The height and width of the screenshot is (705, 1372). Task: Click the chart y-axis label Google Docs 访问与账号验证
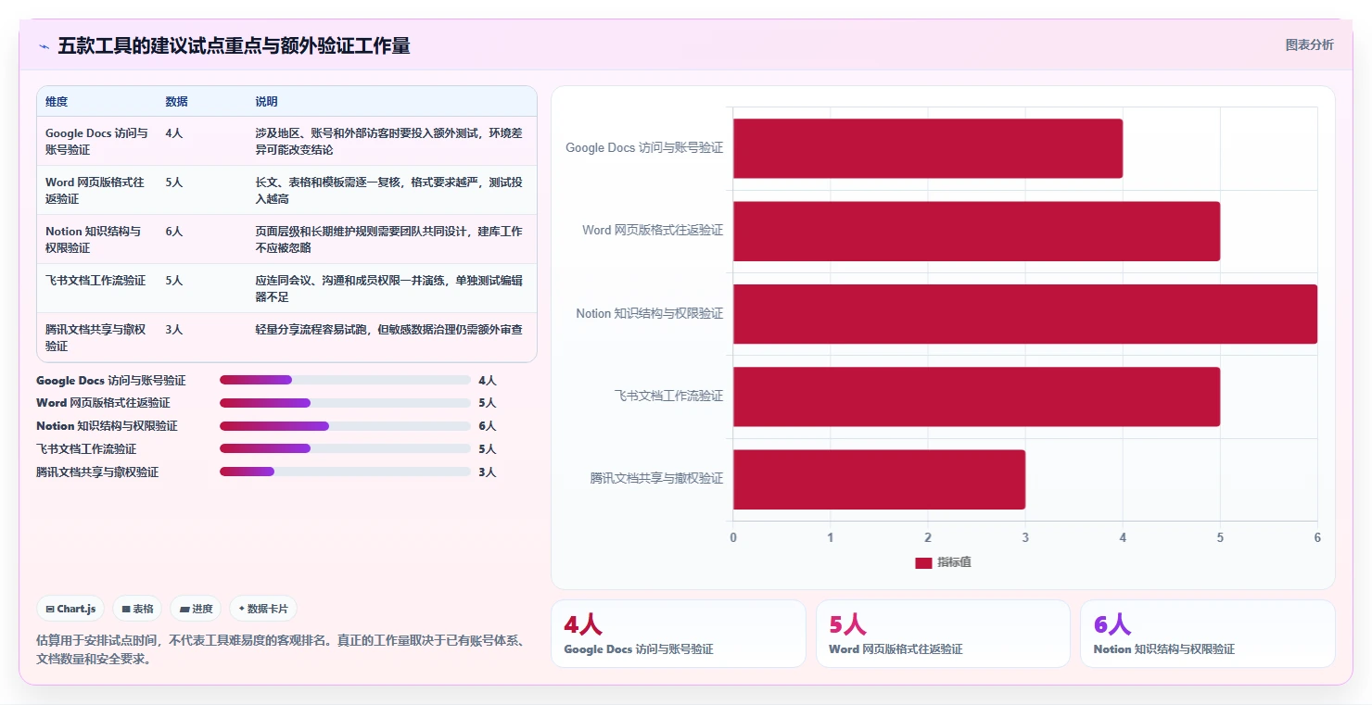[644, 147]
